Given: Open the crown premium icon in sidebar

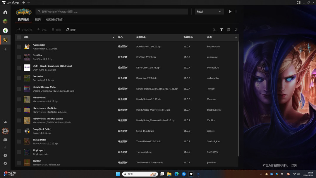Looking at the screenshot, I should tap(5, 122).
